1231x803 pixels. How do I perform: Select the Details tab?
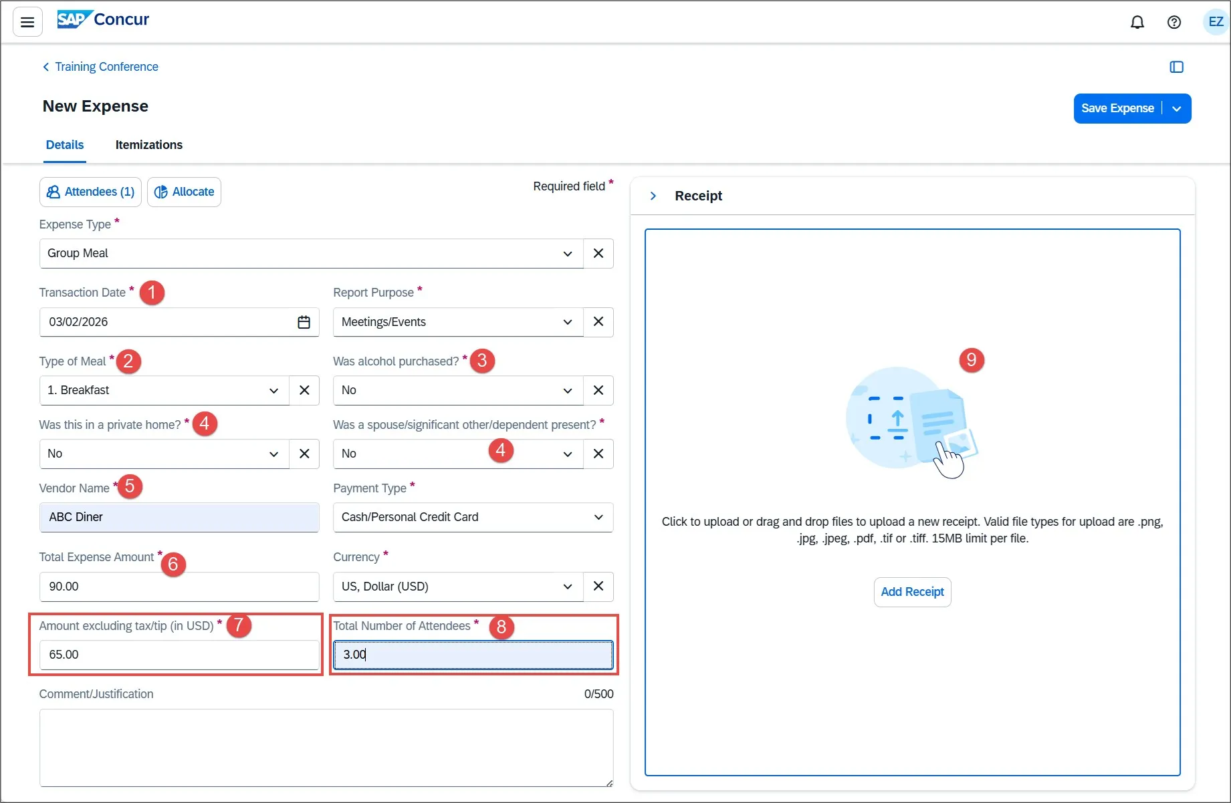point(65,145)
